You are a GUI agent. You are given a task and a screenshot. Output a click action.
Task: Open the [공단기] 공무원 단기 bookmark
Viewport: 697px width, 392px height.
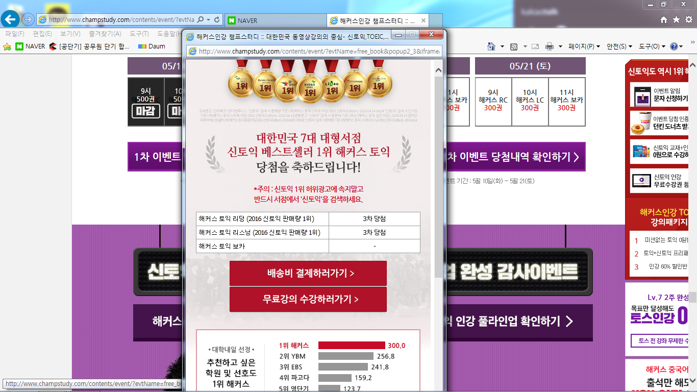[x=89, y=46]
